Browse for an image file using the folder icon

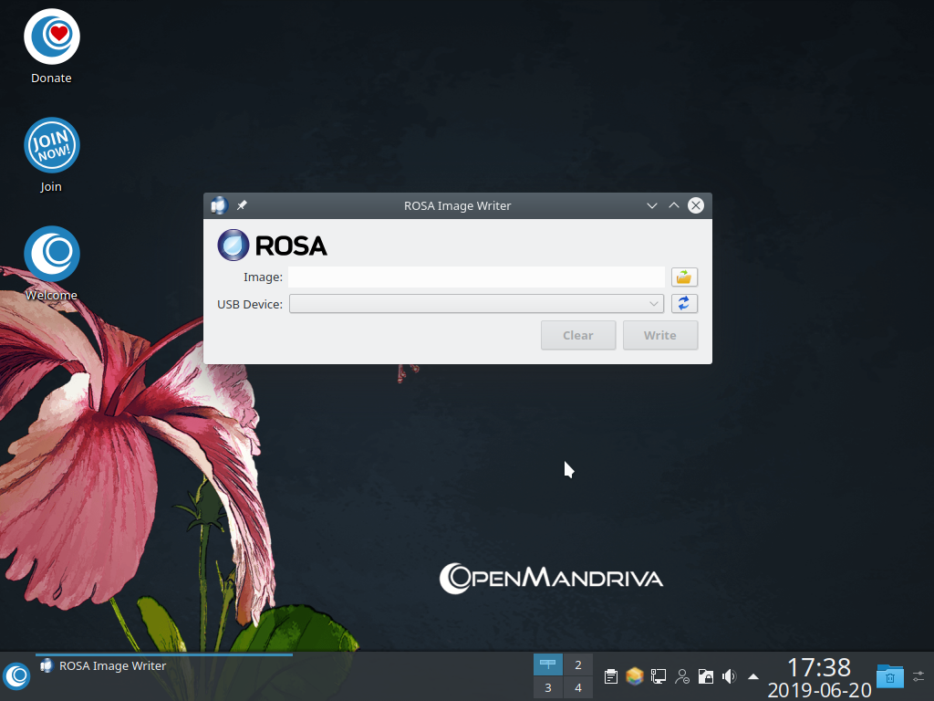click(x=684, y=277)
